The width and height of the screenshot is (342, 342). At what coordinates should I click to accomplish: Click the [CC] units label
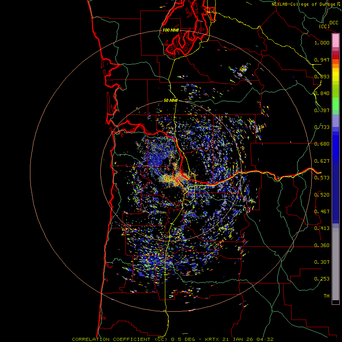pyautogui.click(x=324, y=26)
